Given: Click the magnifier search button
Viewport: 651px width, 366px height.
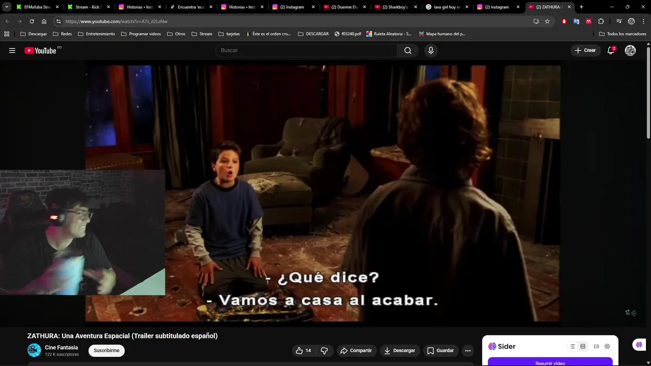Looking at the screenshot, I should (408, 50).
